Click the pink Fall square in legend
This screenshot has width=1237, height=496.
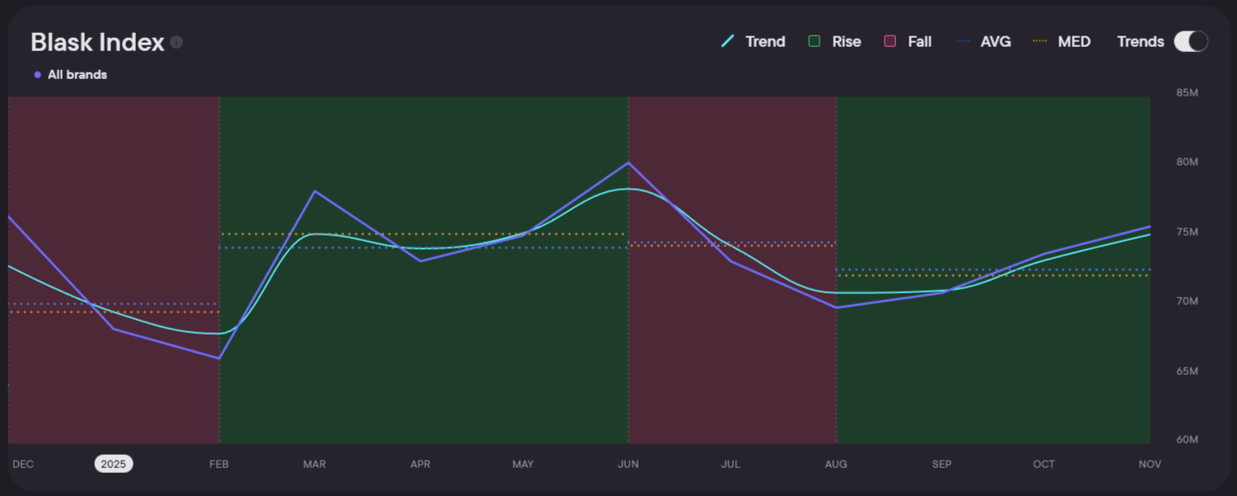[x=889, y=41]
